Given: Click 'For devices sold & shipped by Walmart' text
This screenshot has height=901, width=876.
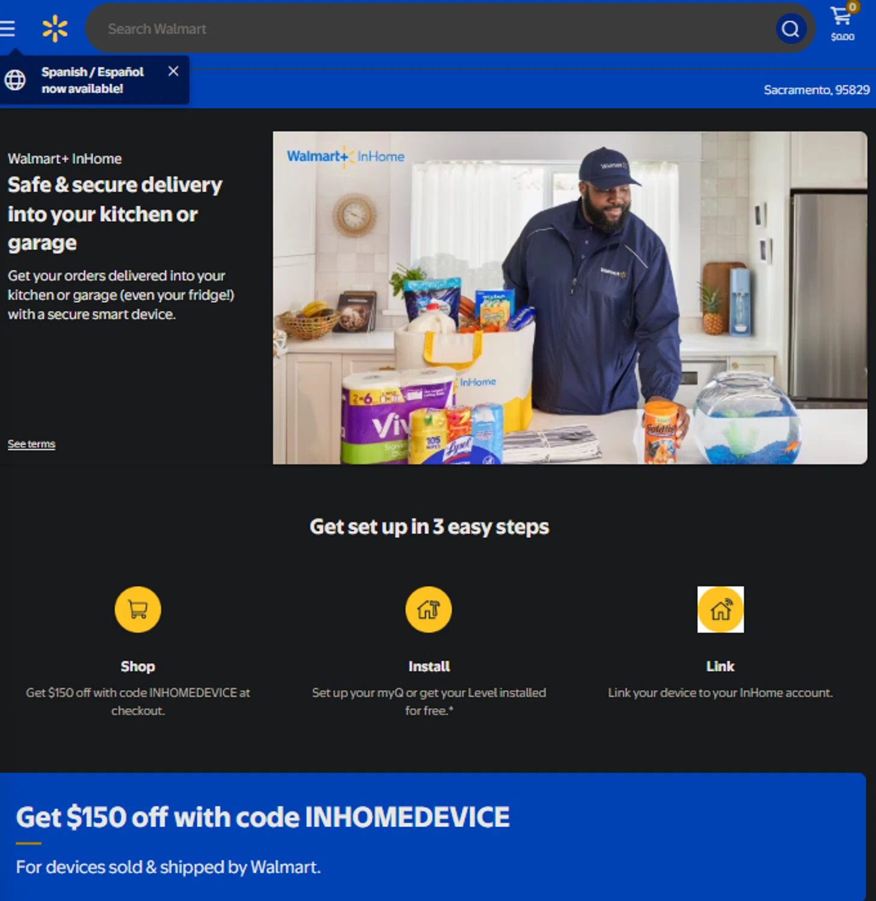Looking at the screenshot, I should tap(168, 867).
